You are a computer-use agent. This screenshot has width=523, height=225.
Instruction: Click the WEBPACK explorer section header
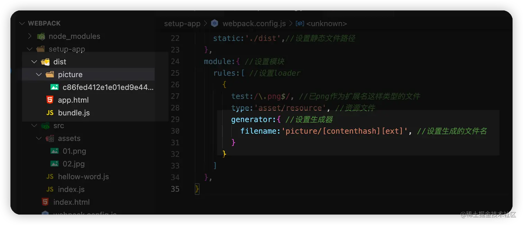coord(44,24)
